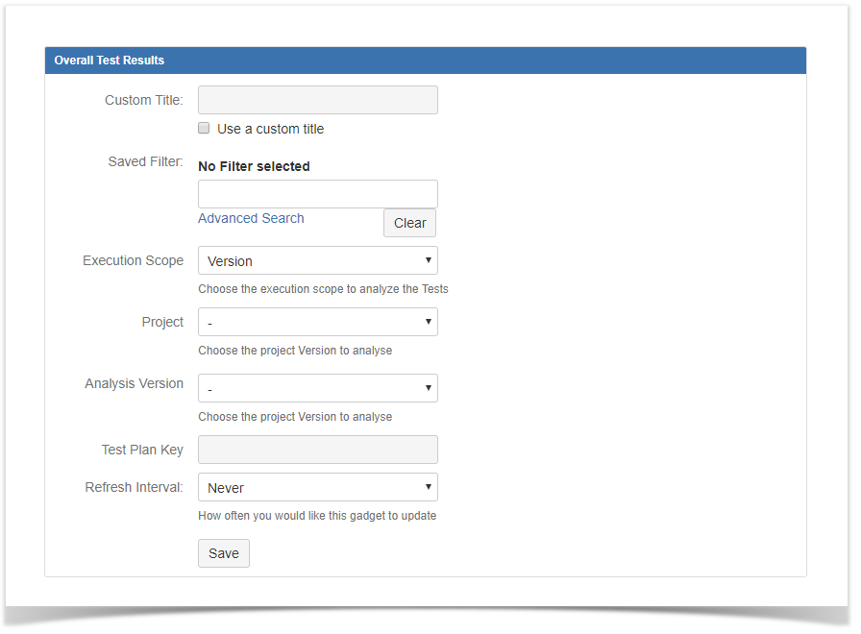Click the Use a custom title label
861x634 pixels.
271,129
